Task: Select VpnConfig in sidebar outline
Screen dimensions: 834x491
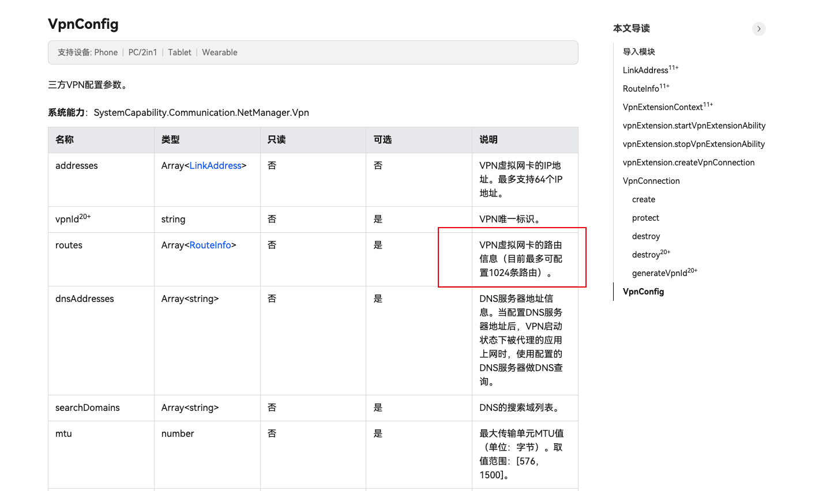Action: click(x=643, y=292)
